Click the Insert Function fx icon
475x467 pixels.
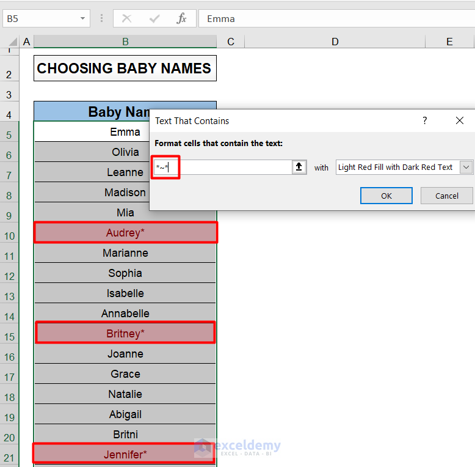pos(181,18)
